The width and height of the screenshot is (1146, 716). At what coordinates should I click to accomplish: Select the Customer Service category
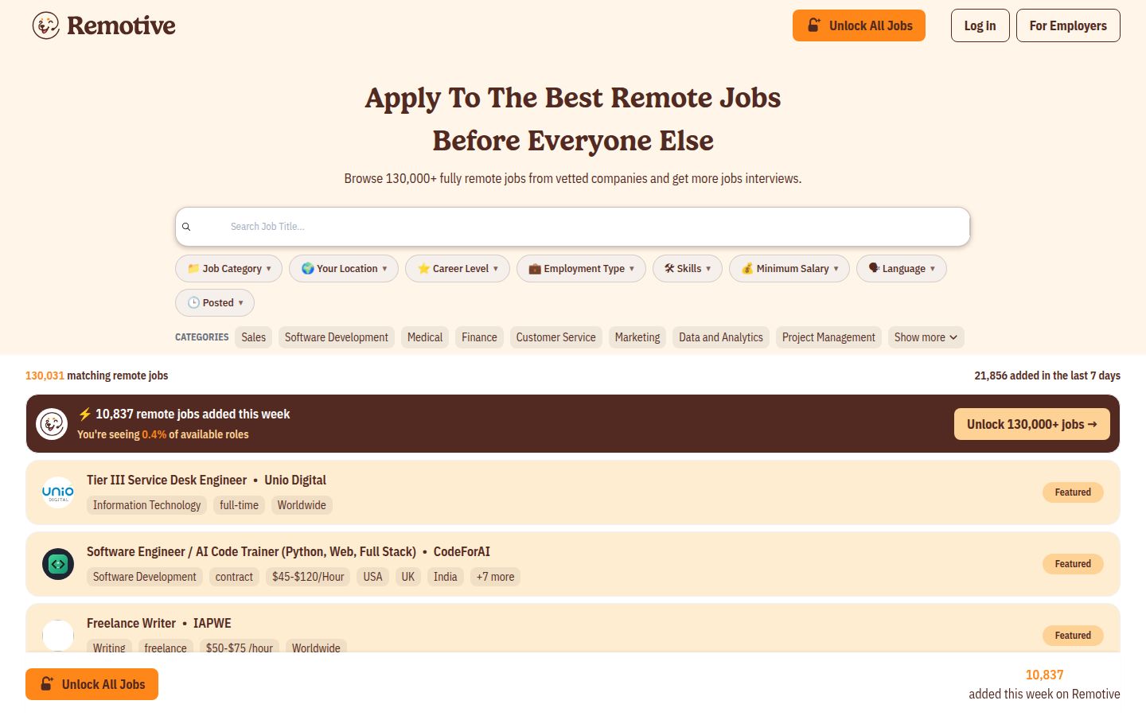pos(556,337)
